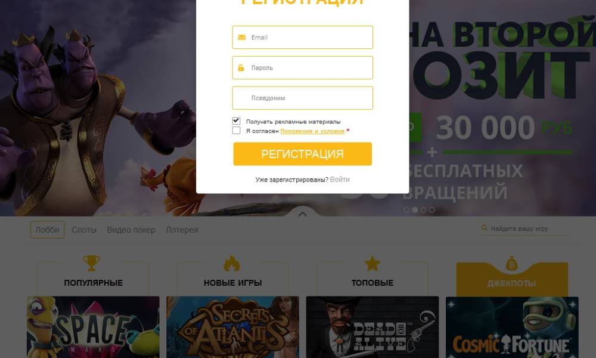Viewport: 596px width, 358px height.
Task: Click the magnifier icon in game search
Action: [485, 227]
